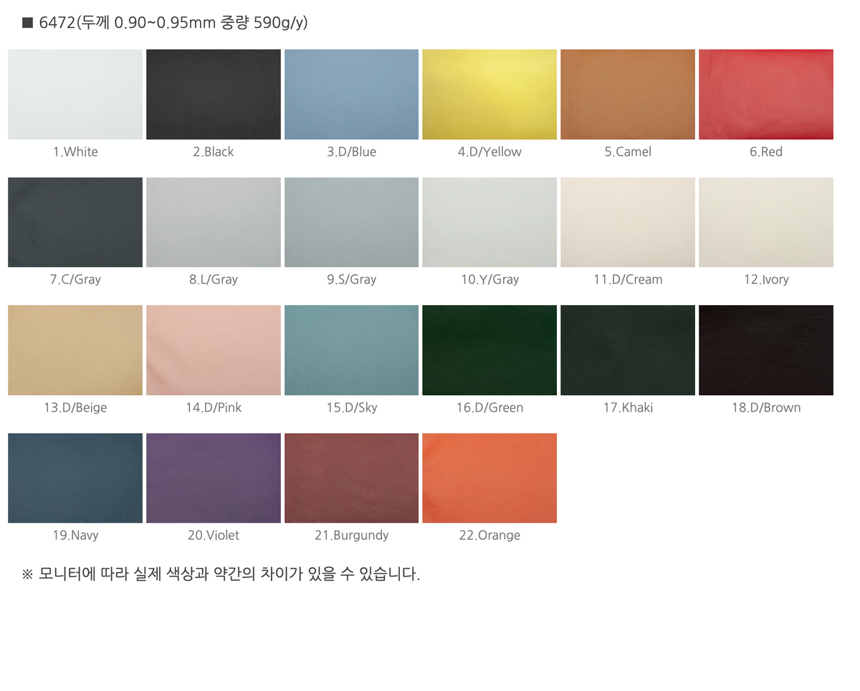The width and height of the screenshot is (860, 691).
Task: Click the '15.D/Sky' label text
Action: pos(351,407)
